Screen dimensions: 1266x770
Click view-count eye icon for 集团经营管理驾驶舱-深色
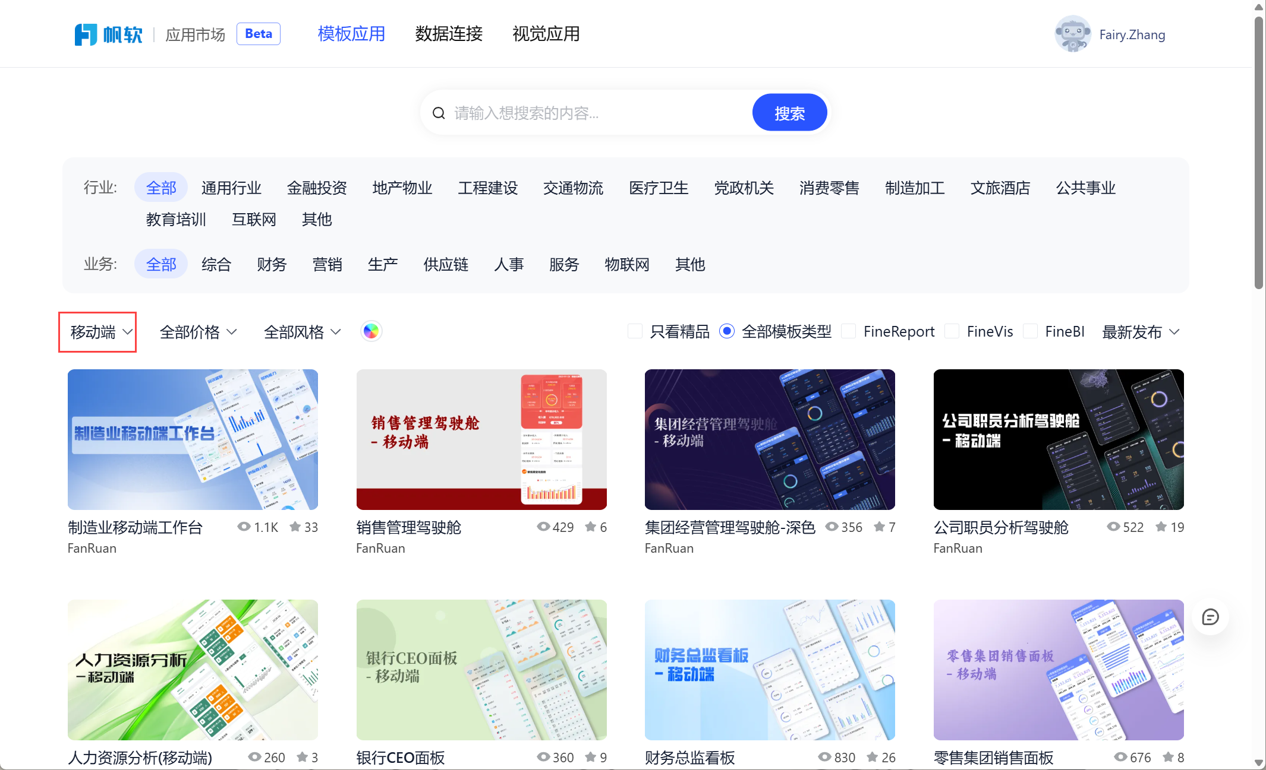[x=832, y=527]
